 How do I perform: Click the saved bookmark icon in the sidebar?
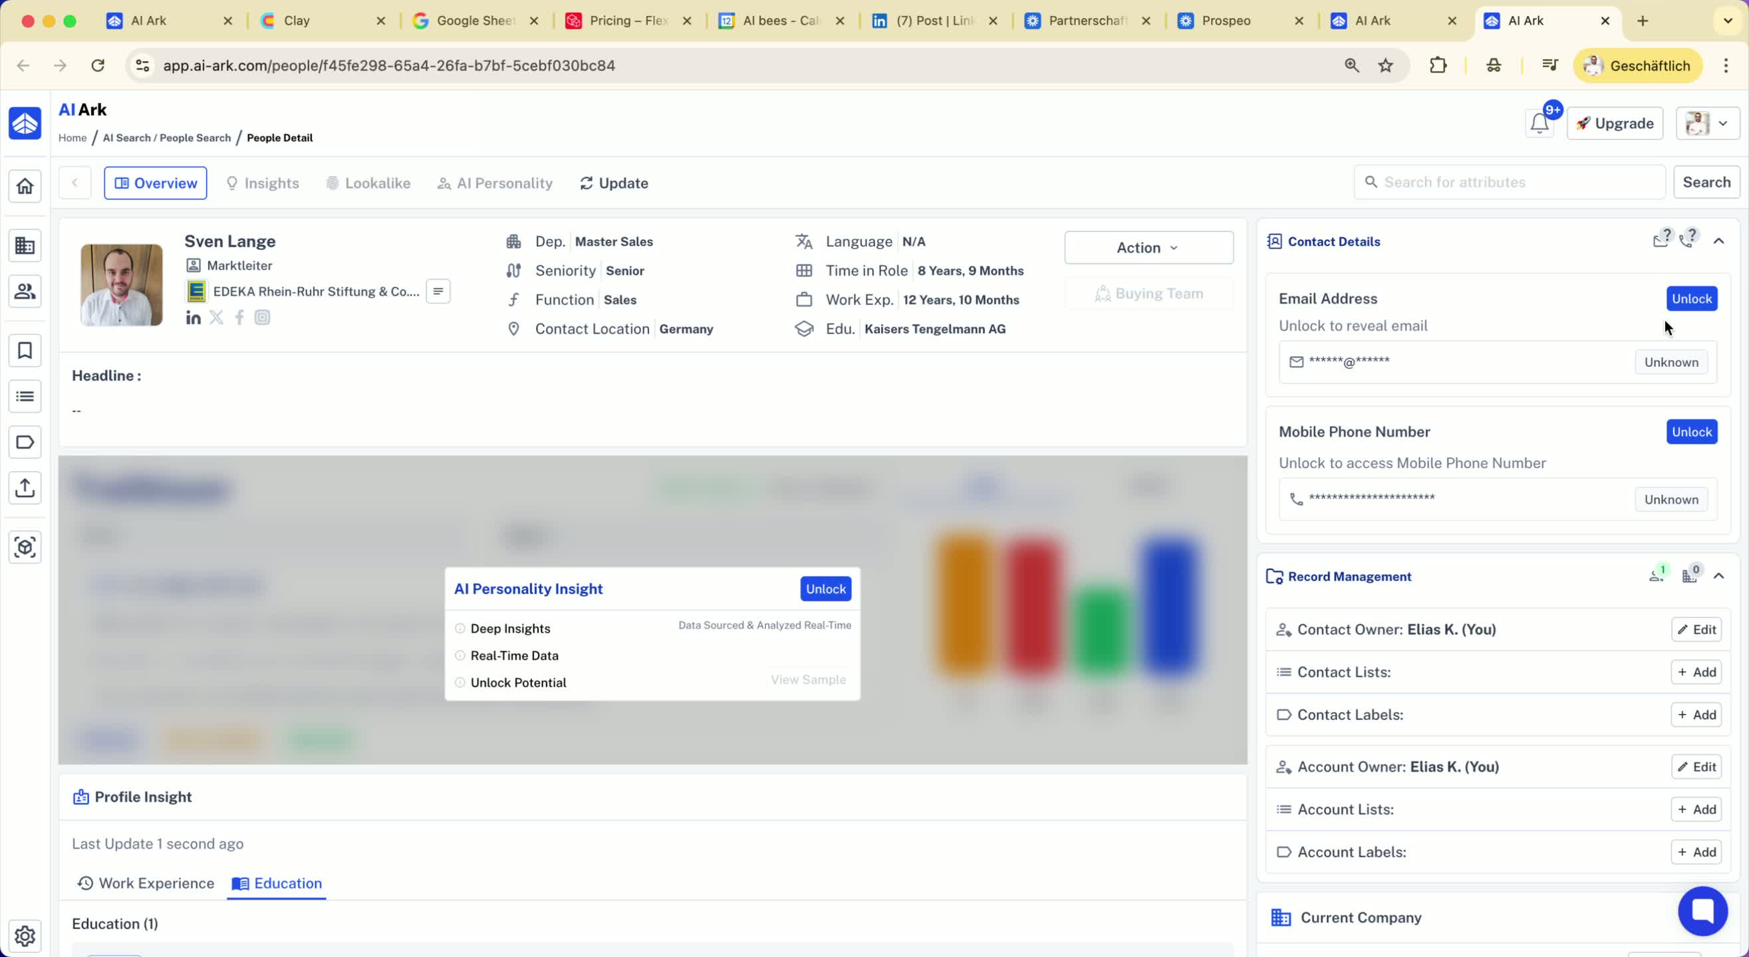[x=25, y=351]
